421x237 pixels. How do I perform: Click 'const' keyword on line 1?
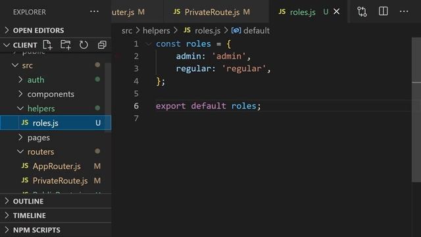coord(168,44)
